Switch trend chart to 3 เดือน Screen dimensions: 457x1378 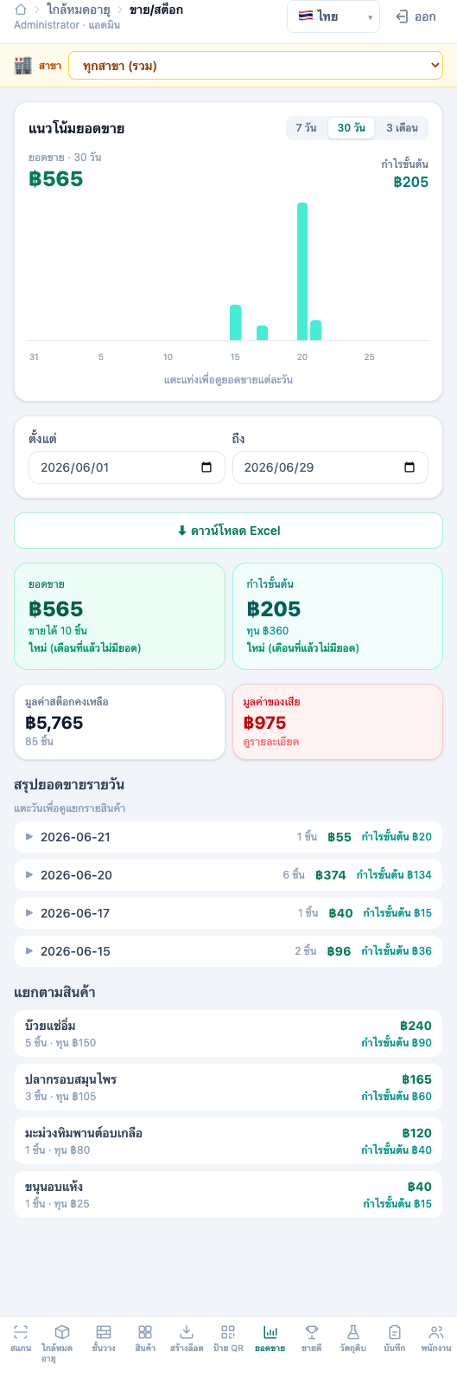tap(402, 128)
